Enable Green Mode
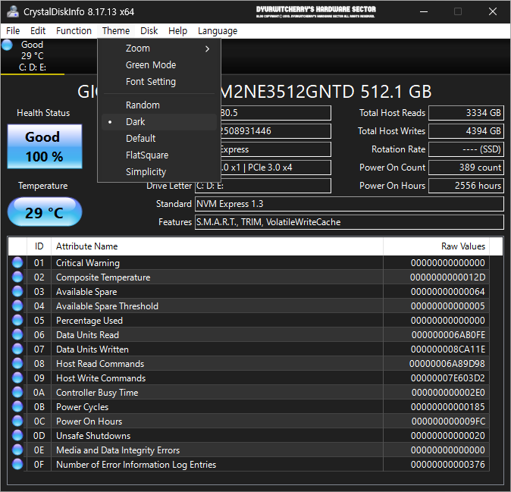The height and width of the screenshot is (492, 511). click(159, 65)
